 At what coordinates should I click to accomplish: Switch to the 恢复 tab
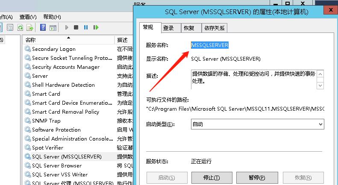[x=191, y=28]
